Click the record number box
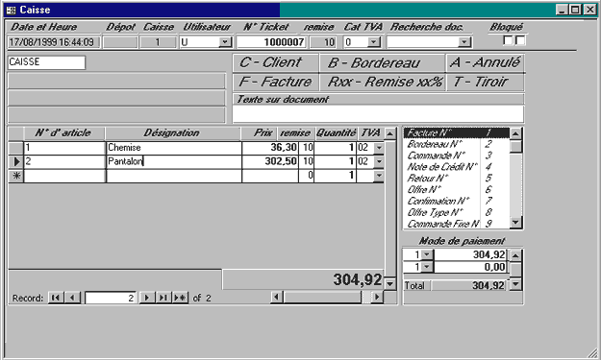Viewport: 601px width, 360px height. 110,298
